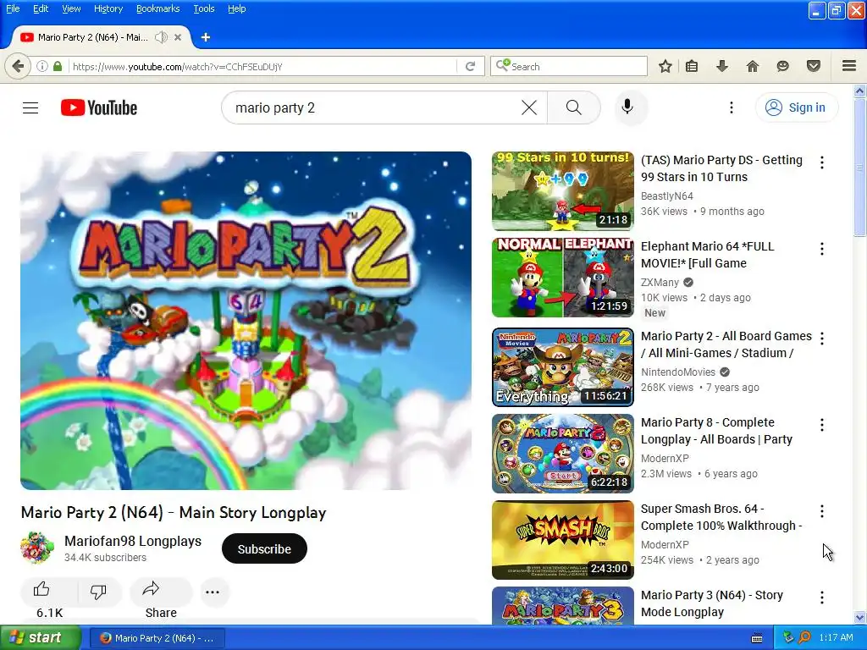Open options for Mario Party 2 All Board Games
This screenshot has width=867, height=650.
pos(822,339)
